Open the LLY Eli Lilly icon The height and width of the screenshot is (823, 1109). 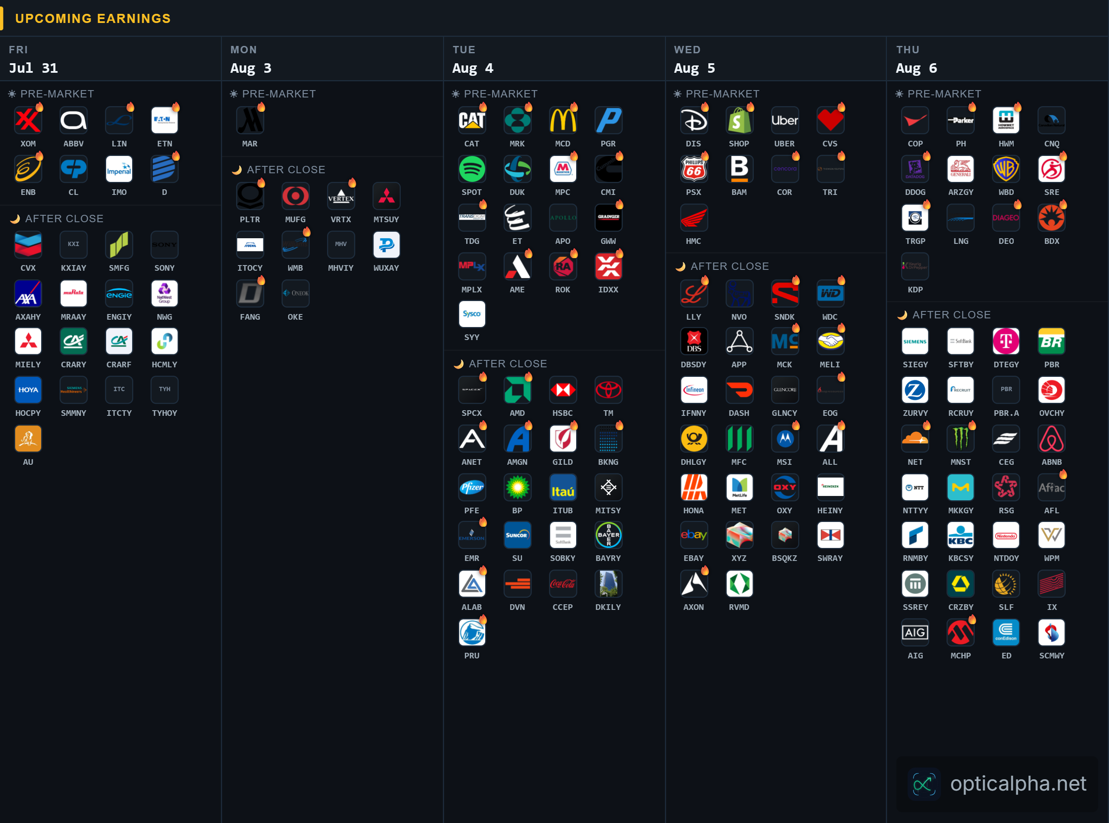tap(694, 293)
